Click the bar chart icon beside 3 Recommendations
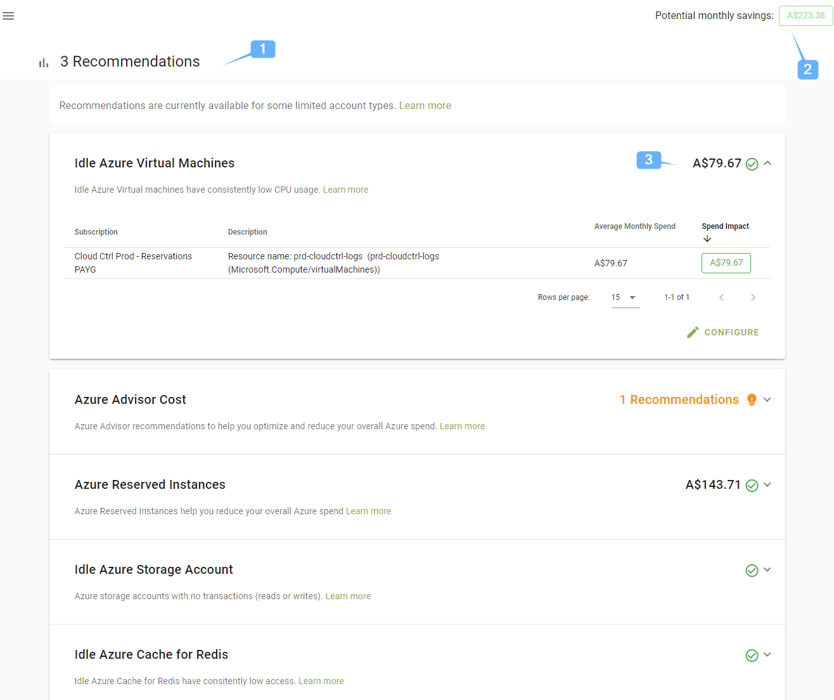This screenshot has width=834, height=700. point(42,62)
